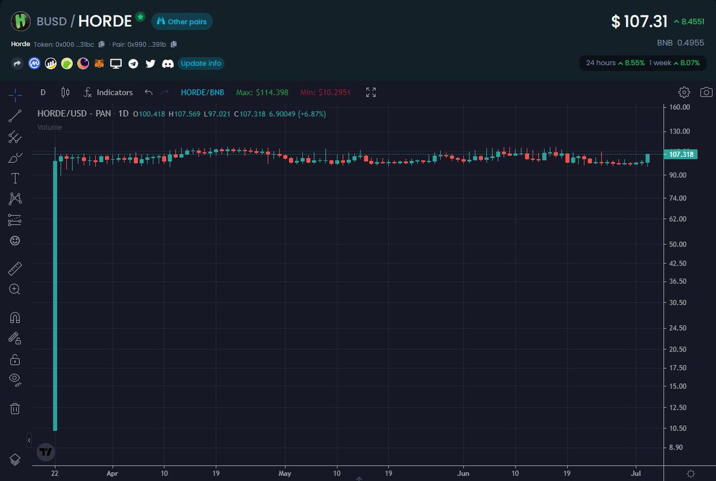Select the XABCD Pattern tool
Screen dimensions: 716x481
coord(14,198)
